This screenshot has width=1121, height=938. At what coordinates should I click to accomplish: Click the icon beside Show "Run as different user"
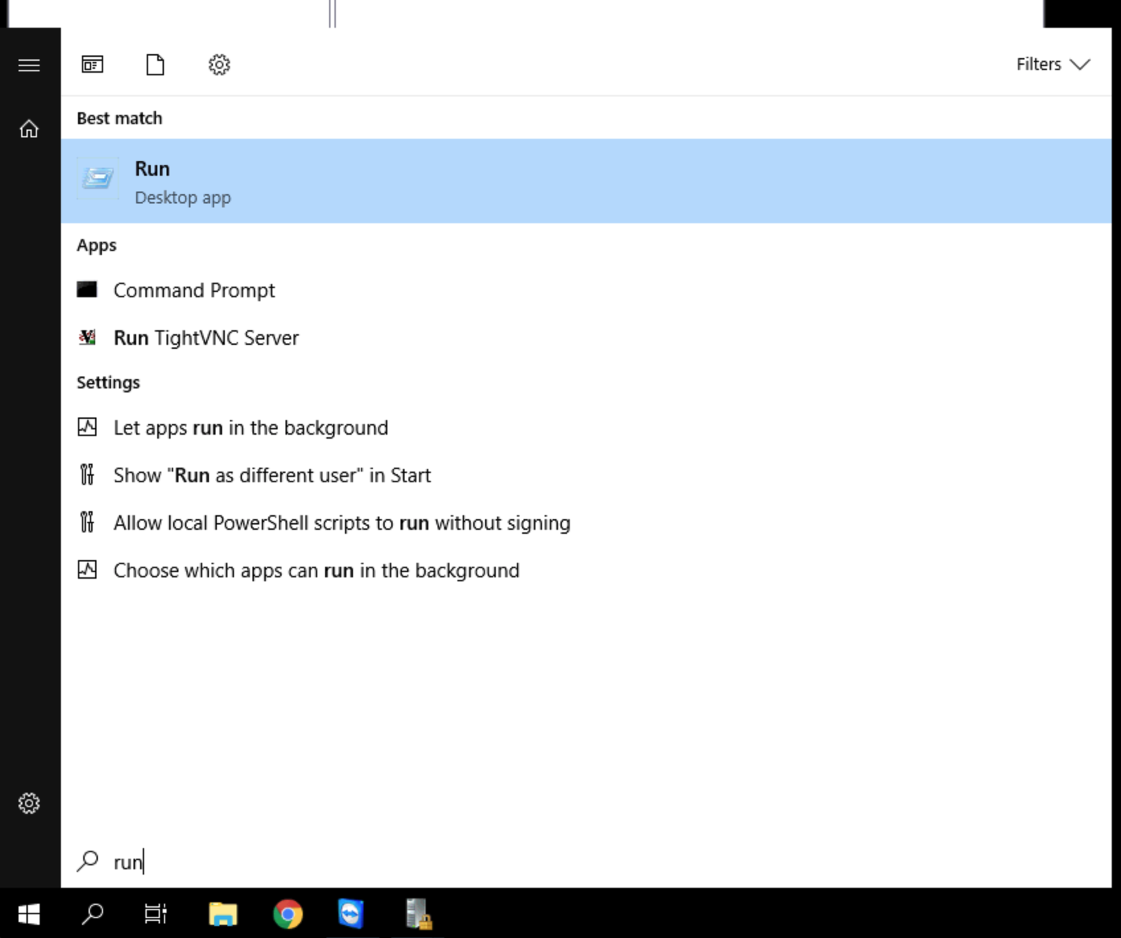(87, 474)
